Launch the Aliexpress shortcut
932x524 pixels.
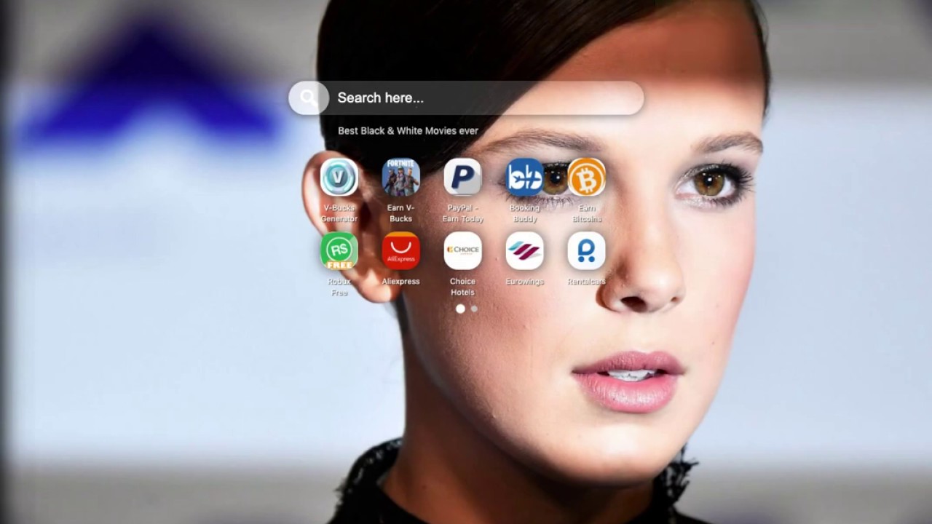click(x=400, y=250)
